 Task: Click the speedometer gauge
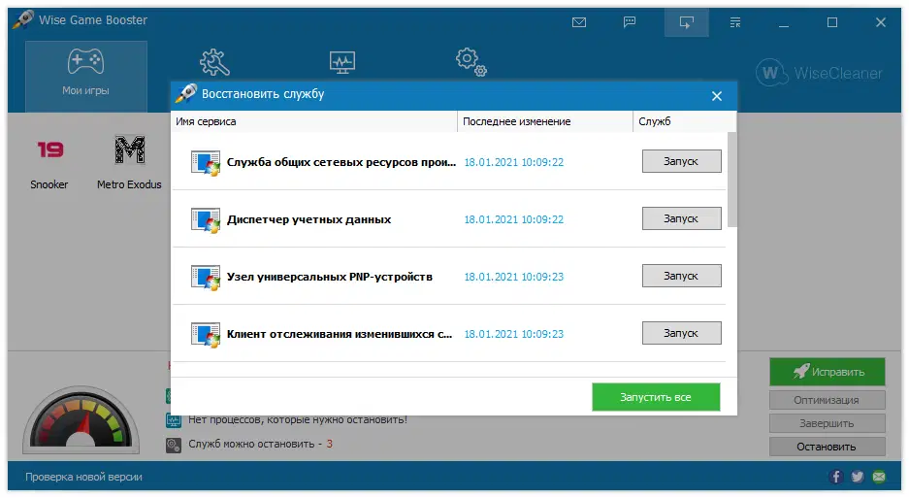coord(81,420)
